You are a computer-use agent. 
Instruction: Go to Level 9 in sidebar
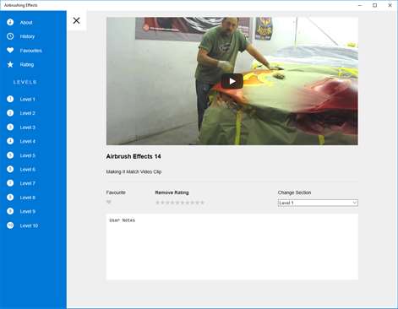[x=28, y=211]
